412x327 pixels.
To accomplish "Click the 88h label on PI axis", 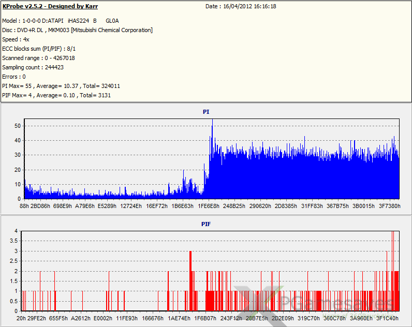I will (24, 206).
